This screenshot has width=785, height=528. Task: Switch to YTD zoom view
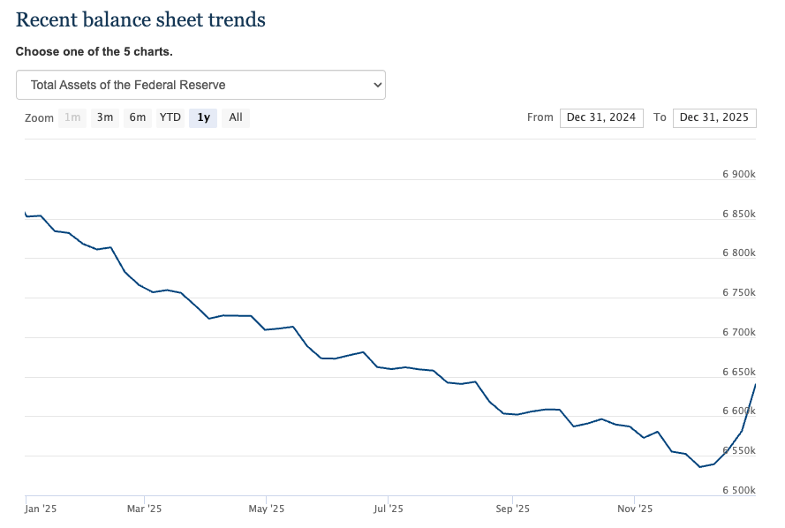(x=170, y=117)
